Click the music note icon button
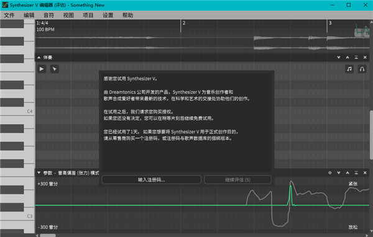The height and width of the screenshot is (237, 373). tap(349, 69)
